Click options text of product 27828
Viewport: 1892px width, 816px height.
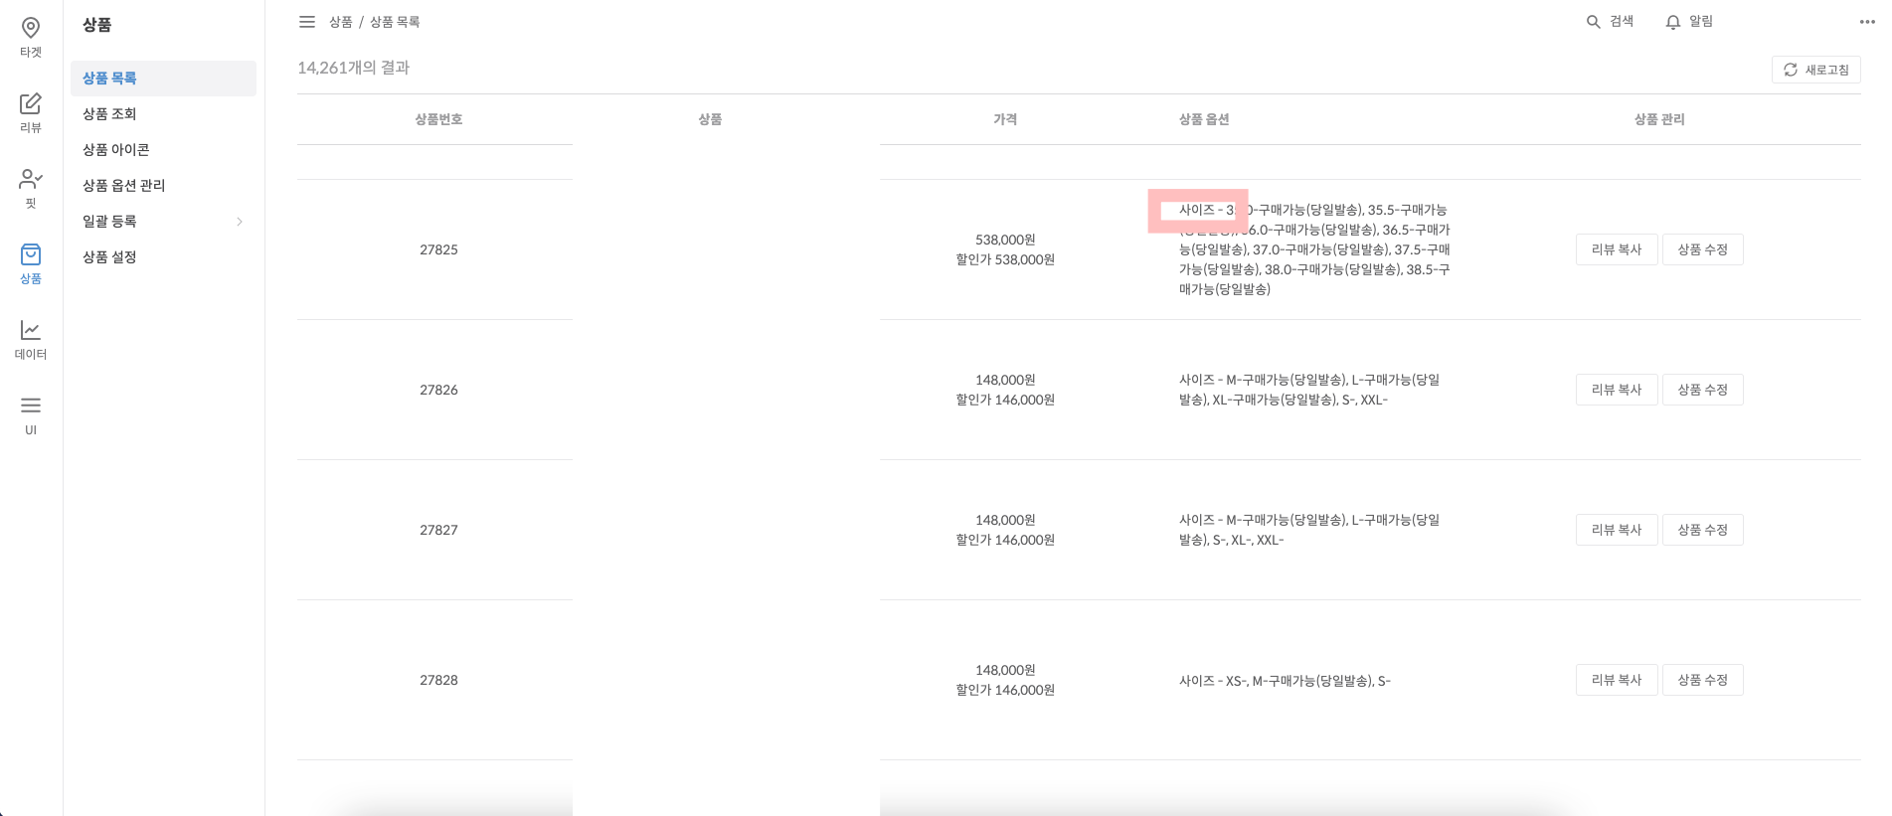point(1285,681)
